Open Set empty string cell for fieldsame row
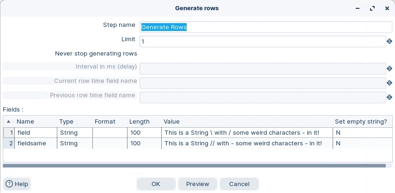This screenshot has height=193, width=395. (361, 143)
